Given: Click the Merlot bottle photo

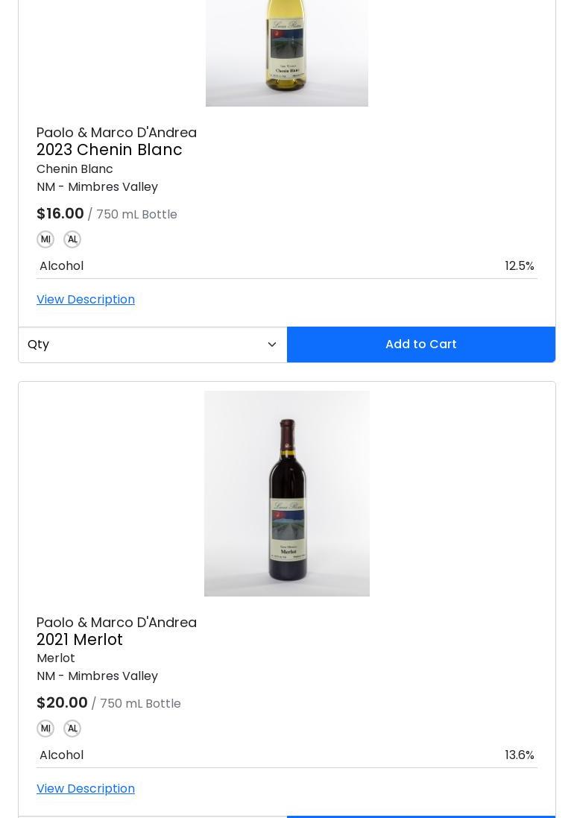Looking at the screenshot, I should tap(287, 494).
